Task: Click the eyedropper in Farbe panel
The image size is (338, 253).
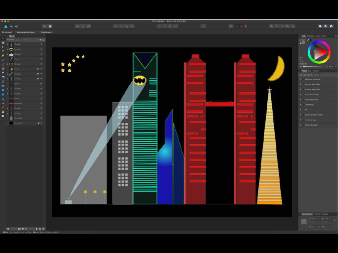Action: tap(308, 40)
